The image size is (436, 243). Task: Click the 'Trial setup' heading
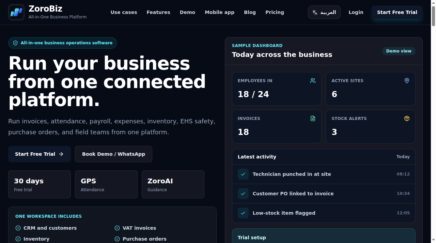(x=252, y=238)
